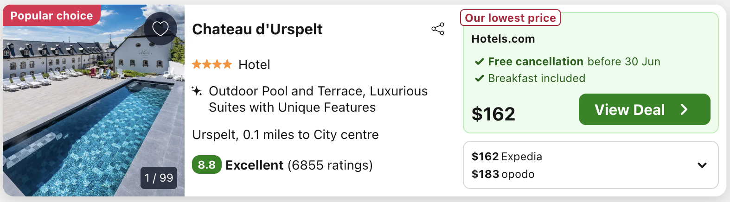This screenshot has width=730, height=202.
Task: Click the Hotels.com provider name
Action: (x=503, y=39)
